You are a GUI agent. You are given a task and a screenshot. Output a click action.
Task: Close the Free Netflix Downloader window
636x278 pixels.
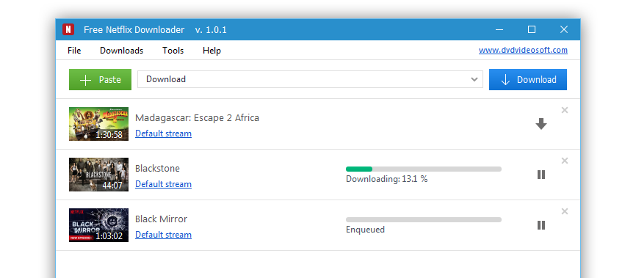[x=564, y=29]
